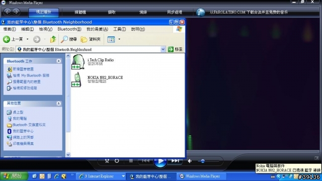Image resolution: width=322 pixels, height=181 pixels.
Task: Switch to 擷取 Rip tab
Action: pos(112,12)
